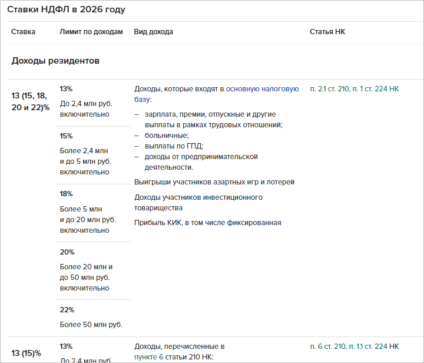Viewport: 424px width, 363px height.
Task: Open the "п. 2.1 ст. 210" article link
Action: pyautogui.click(x=329, y=89)
